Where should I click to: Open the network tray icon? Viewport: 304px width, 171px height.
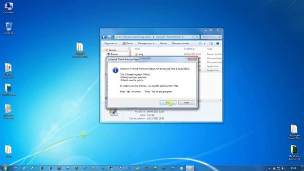[278, 168]
